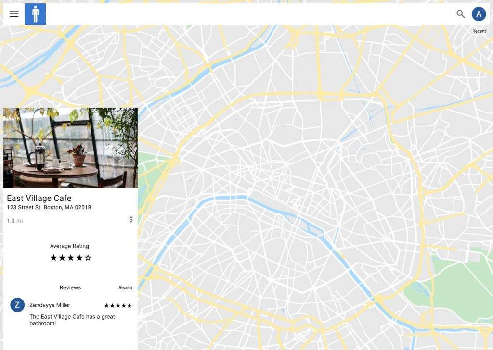493x350 pixels.
Task: Click reviewer name Zendayya Miller
Action: point(50,305)
